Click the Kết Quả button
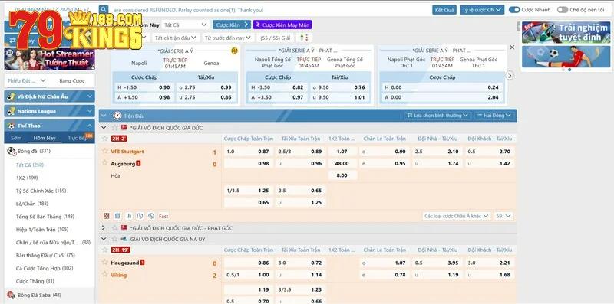The image size is (614, 304). 444,10
